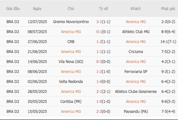Click America MG in the 13/07/2025 row
Viewport: 178px width, 120px height.
136,22
